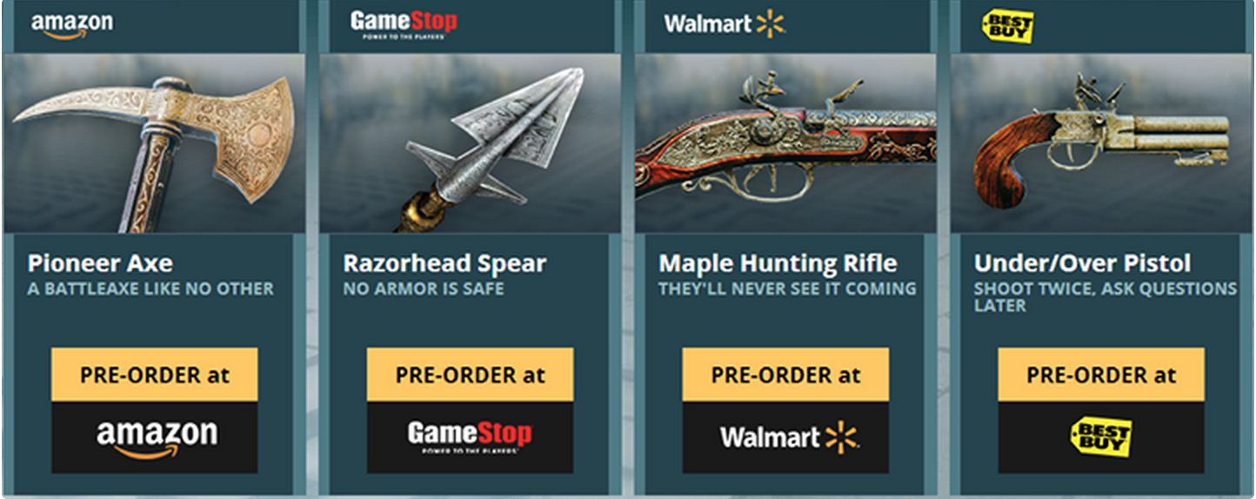The width and height of the screenshot is (1256, 499).
Task: Click the Best Buy logo in the black pre-order box
Action: point(1100,437)
